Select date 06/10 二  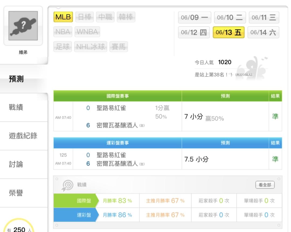[x=230, y=18]
